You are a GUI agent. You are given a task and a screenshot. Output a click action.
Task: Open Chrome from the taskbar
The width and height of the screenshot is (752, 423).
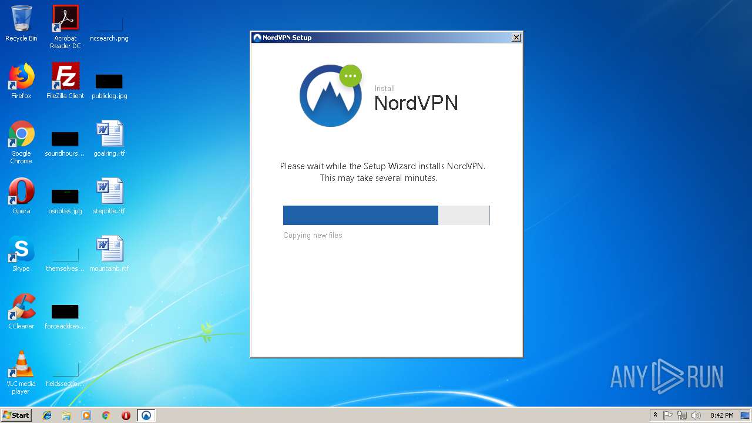tap(106, 415)
